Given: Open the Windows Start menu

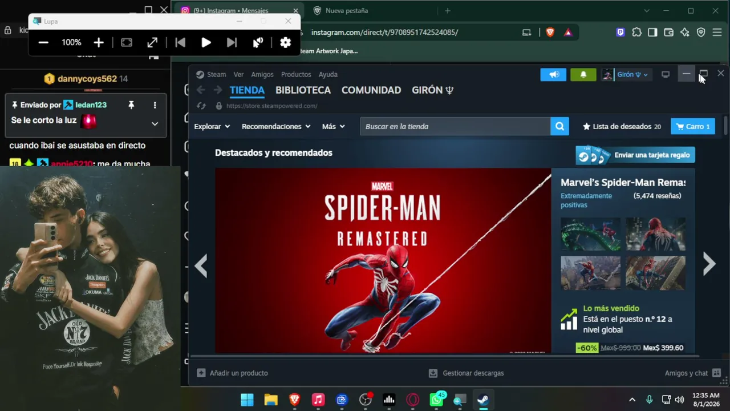Looking at the screenshot, I should (247, 400).
